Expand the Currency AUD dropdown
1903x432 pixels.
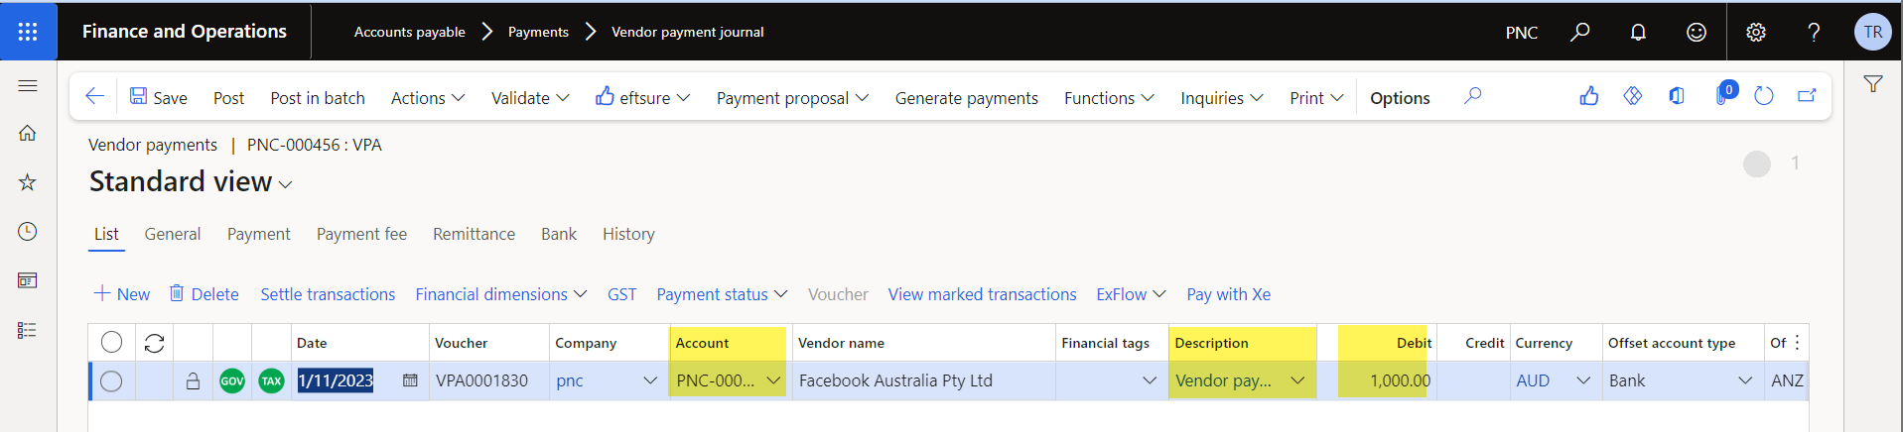[1583, 380]
